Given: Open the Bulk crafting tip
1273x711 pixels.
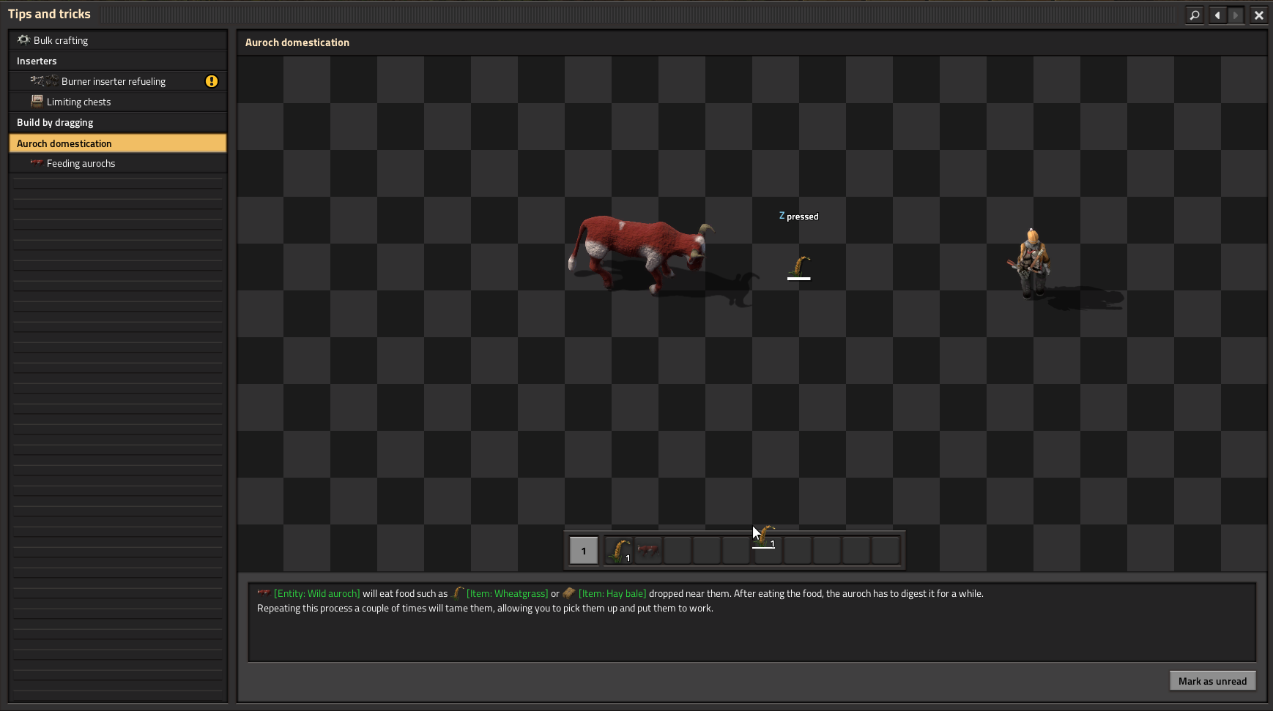Looking at the screenshot, I should tap(118, 40).
